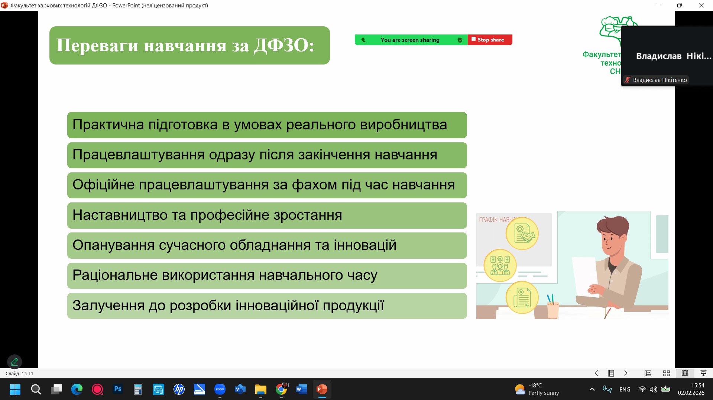The width and height of the screenshot is (713, 400).
Task: Start Slide Show from status bar icon
Action: coord(703,373)
